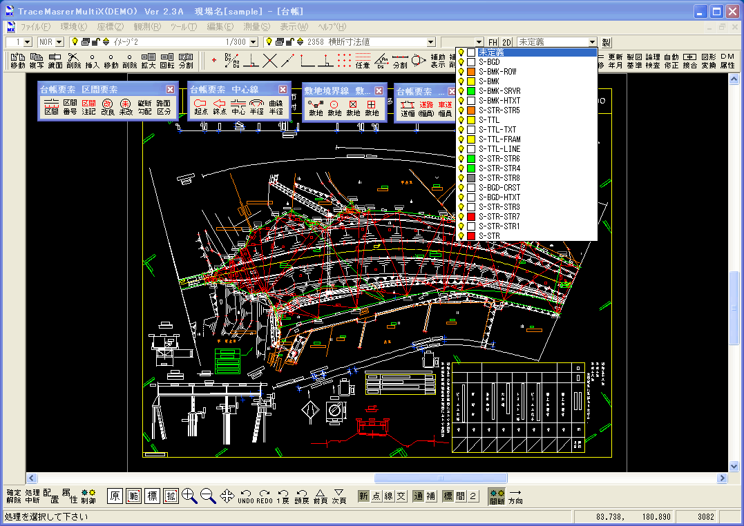Pick the green color swatch of S-BMK-SRVR

[470, 91]
